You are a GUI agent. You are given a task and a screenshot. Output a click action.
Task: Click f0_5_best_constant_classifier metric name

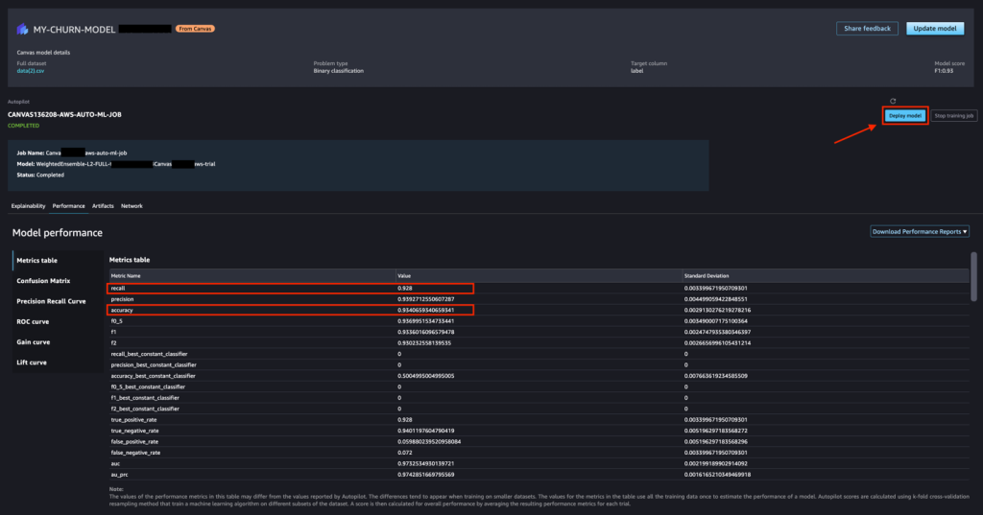pyautogui.click(x=148, y=387)
